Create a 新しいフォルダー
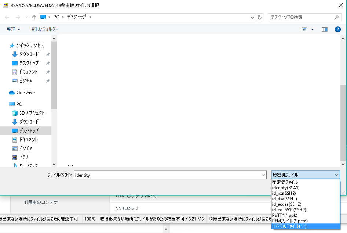 click(45, 29)
